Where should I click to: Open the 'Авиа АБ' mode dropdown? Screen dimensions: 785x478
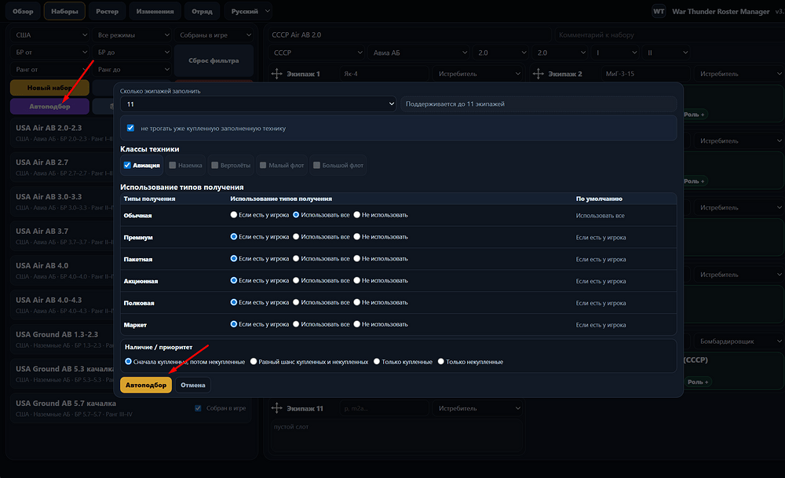coord(418,53)
